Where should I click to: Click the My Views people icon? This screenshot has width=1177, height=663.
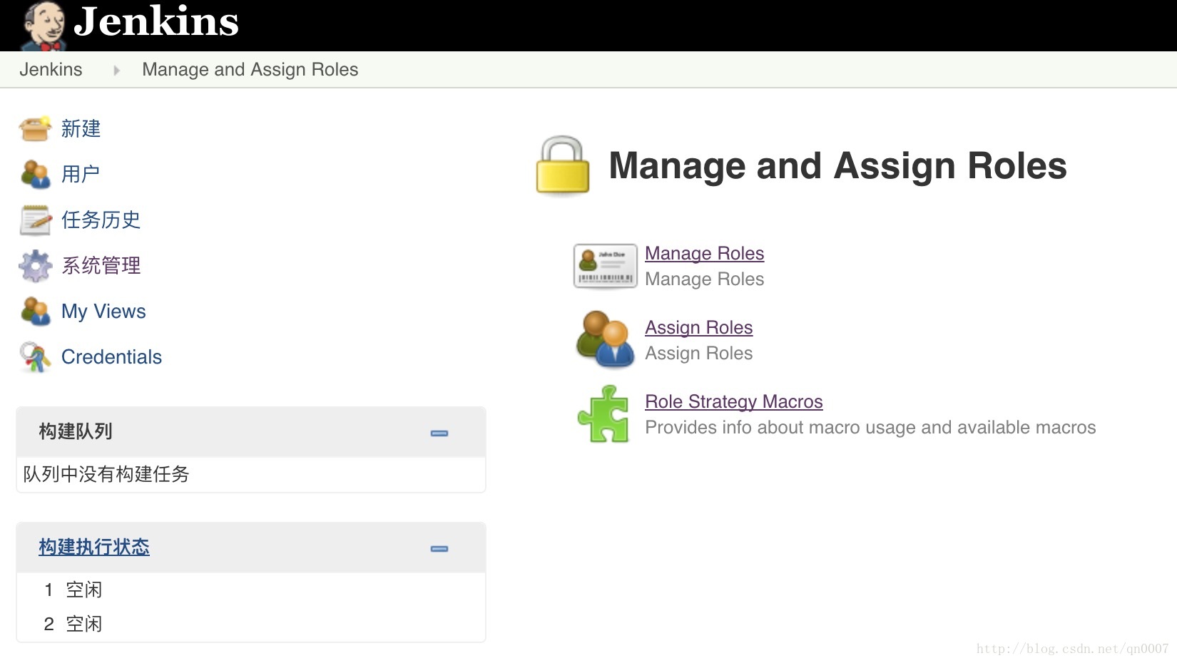35,311
